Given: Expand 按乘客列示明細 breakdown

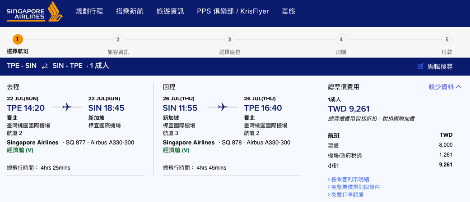Looking at the screenshot, I should click(x=349, y=180).
